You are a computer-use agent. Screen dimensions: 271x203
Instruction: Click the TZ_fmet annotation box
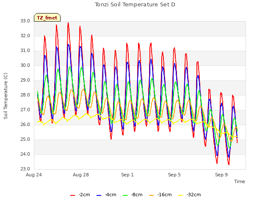click(x=47, y=17)
